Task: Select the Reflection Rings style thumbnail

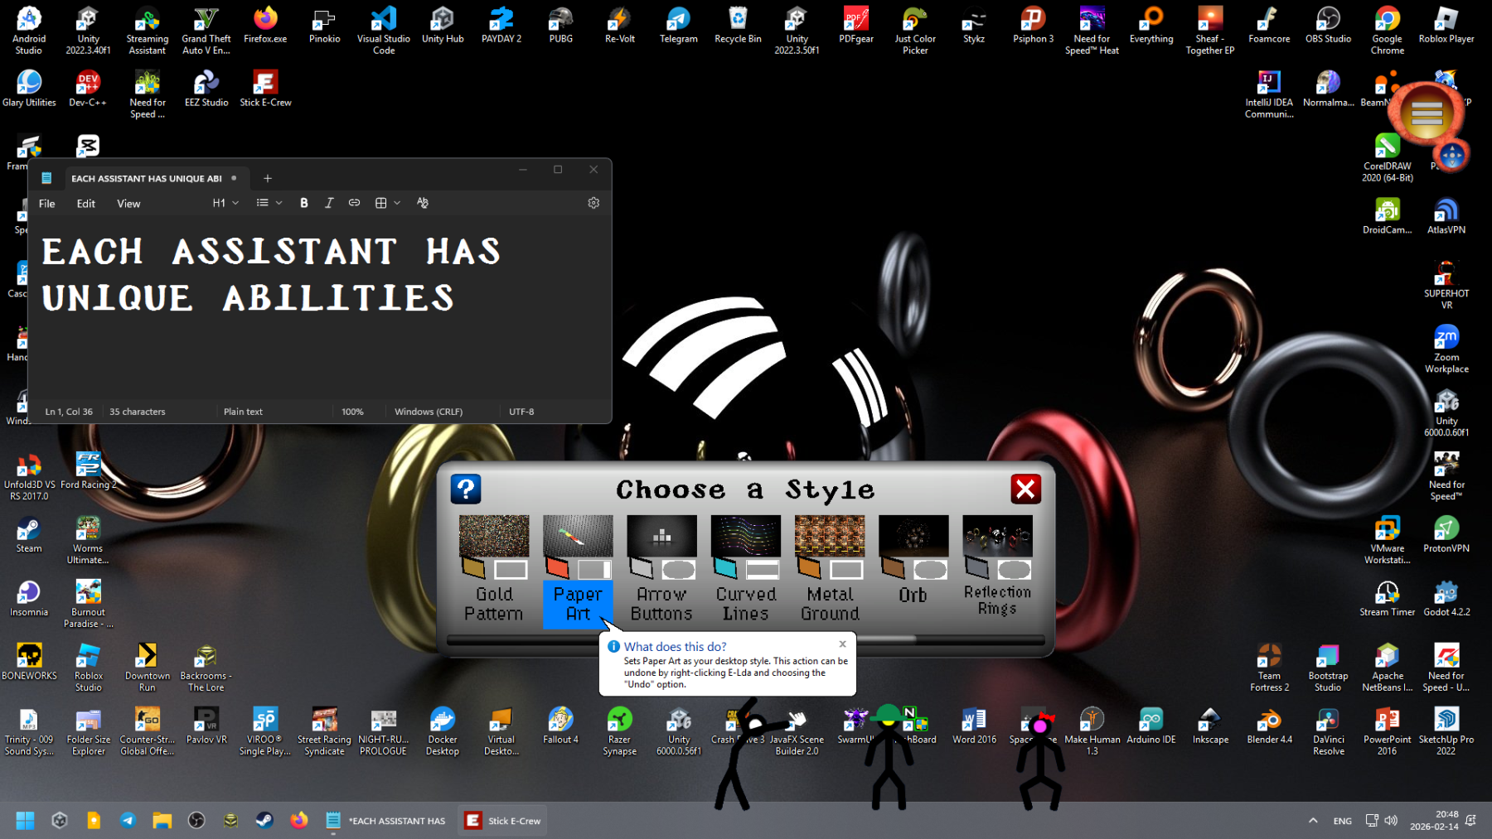Action: click(997, 536)
